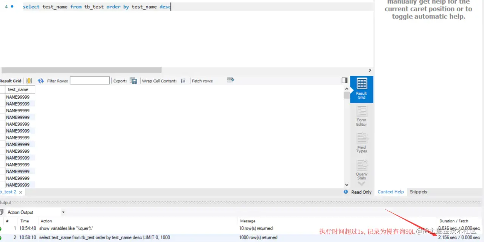
Task: Click the Time column header in output
Action: [25, 221]
